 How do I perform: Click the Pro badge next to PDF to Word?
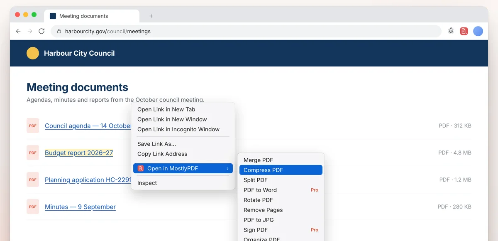315,190
